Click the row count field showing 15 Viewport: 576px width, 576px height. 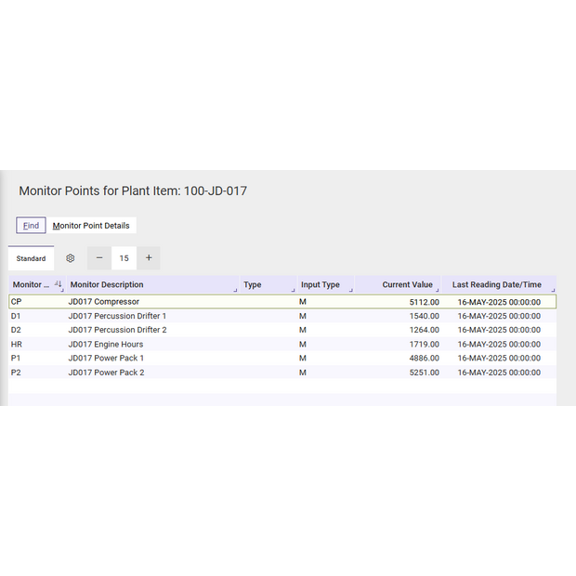(124, 258)
